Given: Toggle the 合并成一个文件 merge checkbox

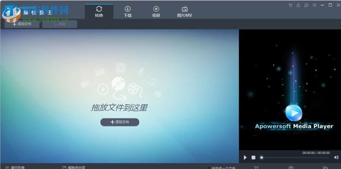Looking at the screenshot, I should tap(209, 168).
